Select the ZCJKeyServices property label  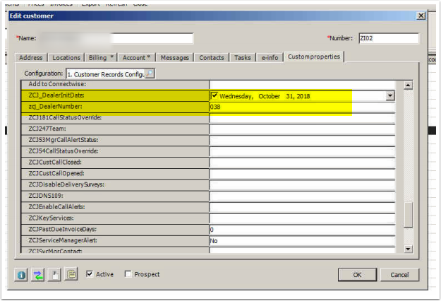(x=52, y=218)
